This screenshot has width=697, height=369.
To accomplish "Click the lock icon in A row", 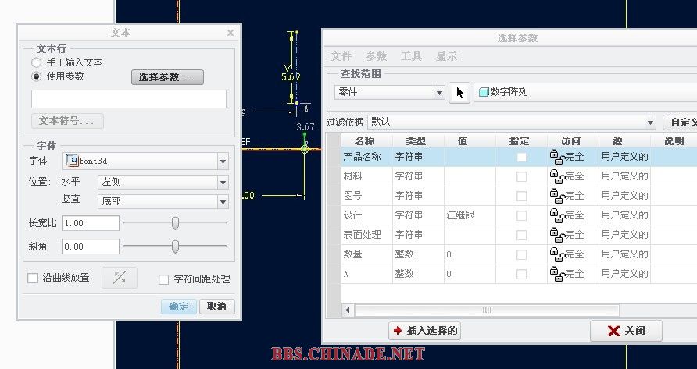I will tap(556, 274).
